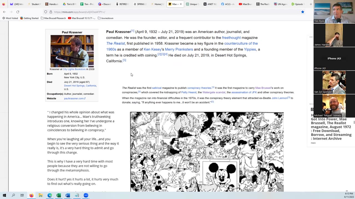Switch to the Handouts tab
Image resolution: width=355 pixels, height=199 pixels.
tap(52, 4)
